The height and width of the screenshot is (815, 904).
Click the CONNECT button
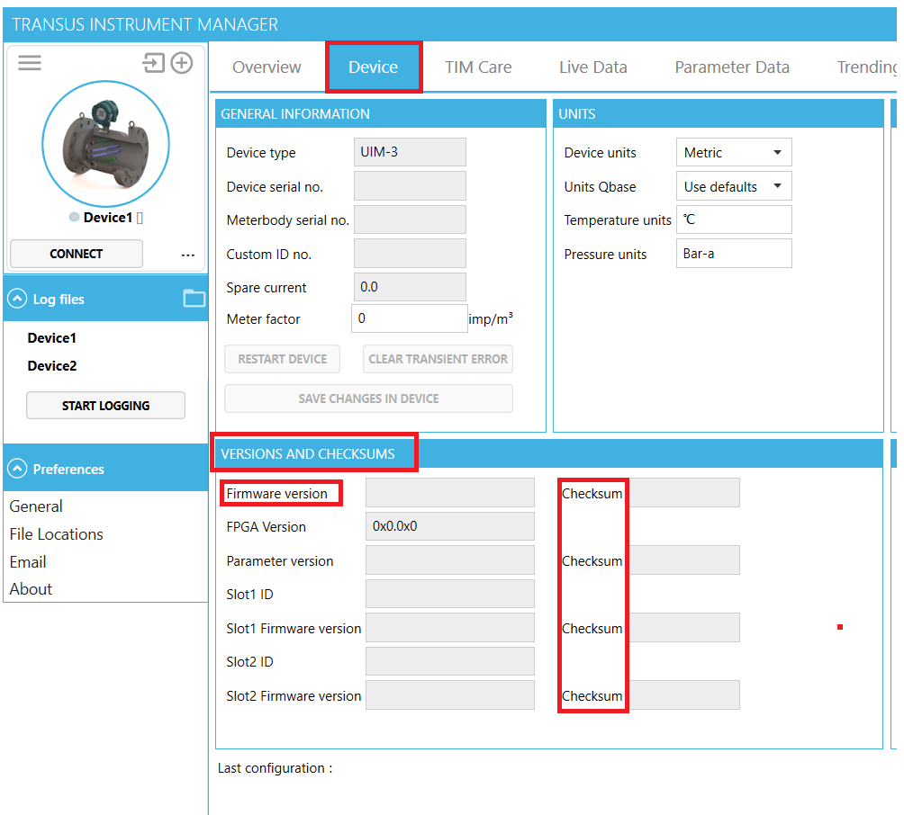click(77, 254)
